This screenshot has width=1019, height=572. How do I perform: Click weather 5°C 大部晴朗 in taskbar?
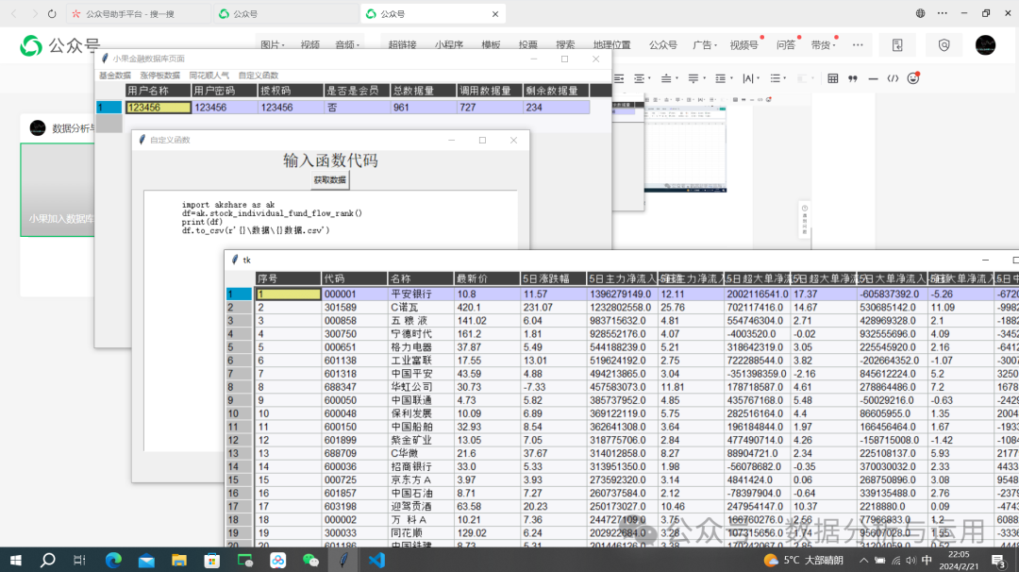(x=803, y=561)
